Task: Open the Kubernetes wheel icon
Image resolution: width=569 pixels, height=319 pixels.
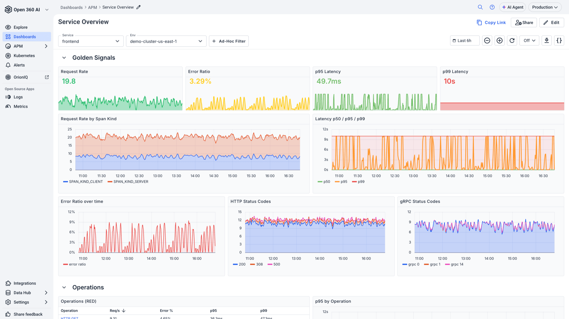Action: point(8,56)
